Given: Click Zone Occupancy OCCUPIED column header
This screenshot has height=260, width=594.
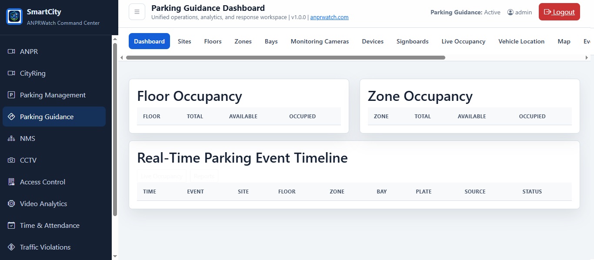Looking at the screenshot, I should click(x=532, y=117).
